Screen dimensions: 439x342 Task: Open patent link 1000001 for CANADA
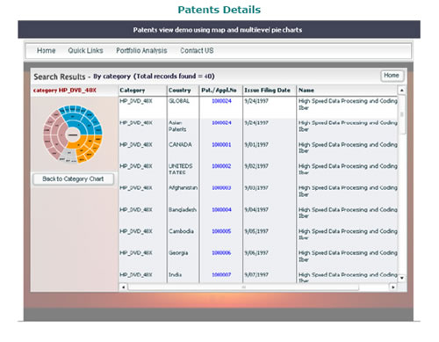click(x=221, y=144)
